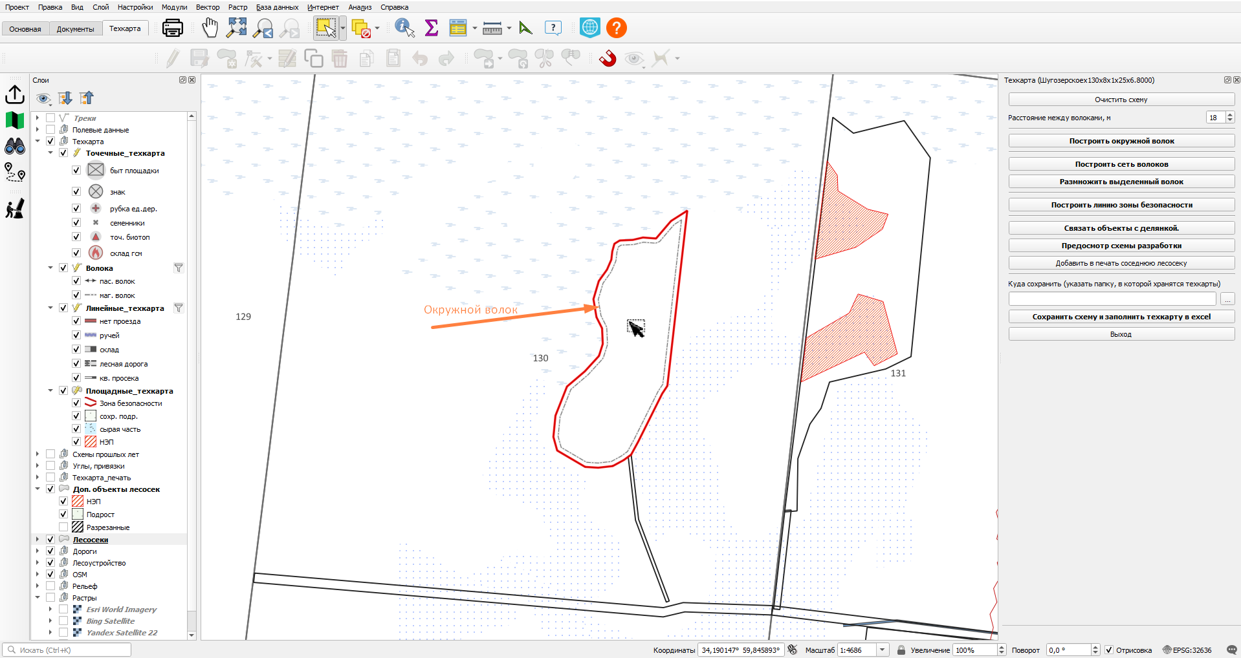The image size is (1241, 658).
Task: Click the browse folder ... button
Action: pyautogui.click(x=1227, y=299)
